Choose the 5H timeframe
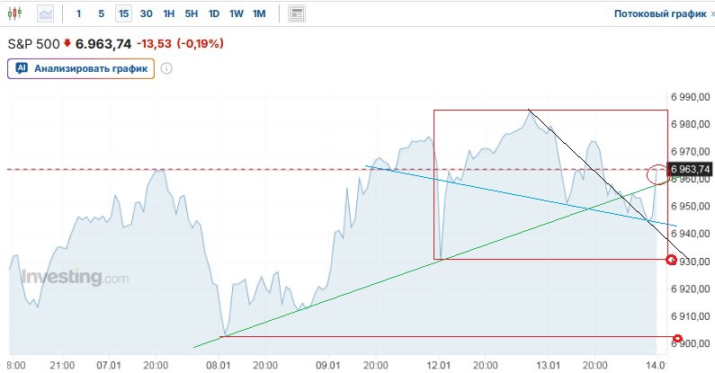This screenshot has width=715, height=373. [x=192, y=14]
